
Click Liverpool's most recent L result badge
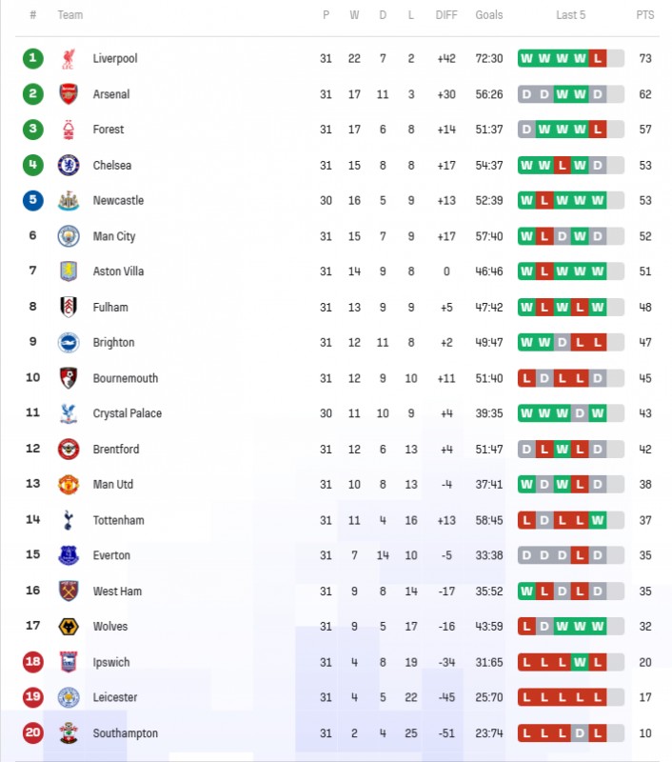click(x=598, y=59)
